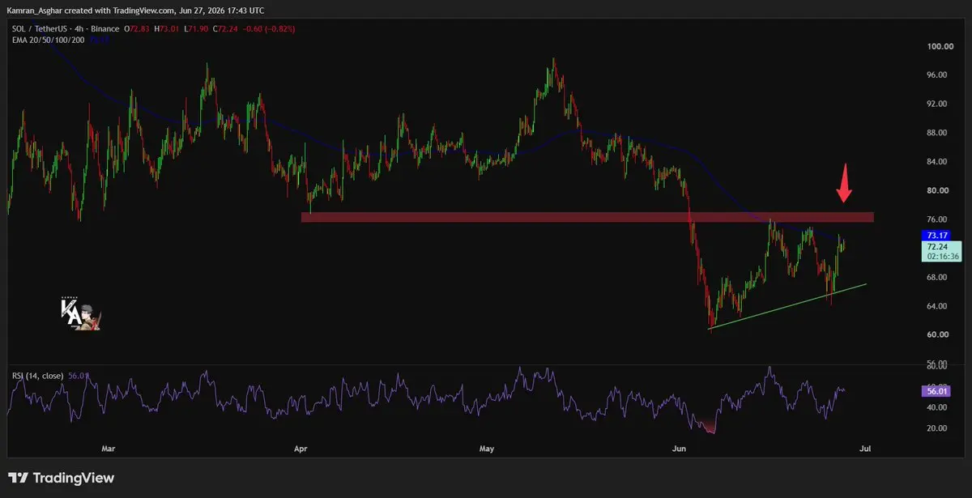Click the blue EMA value 73.17 in legend
Viewport: 972px width, 498px height.
click(96, 39)
